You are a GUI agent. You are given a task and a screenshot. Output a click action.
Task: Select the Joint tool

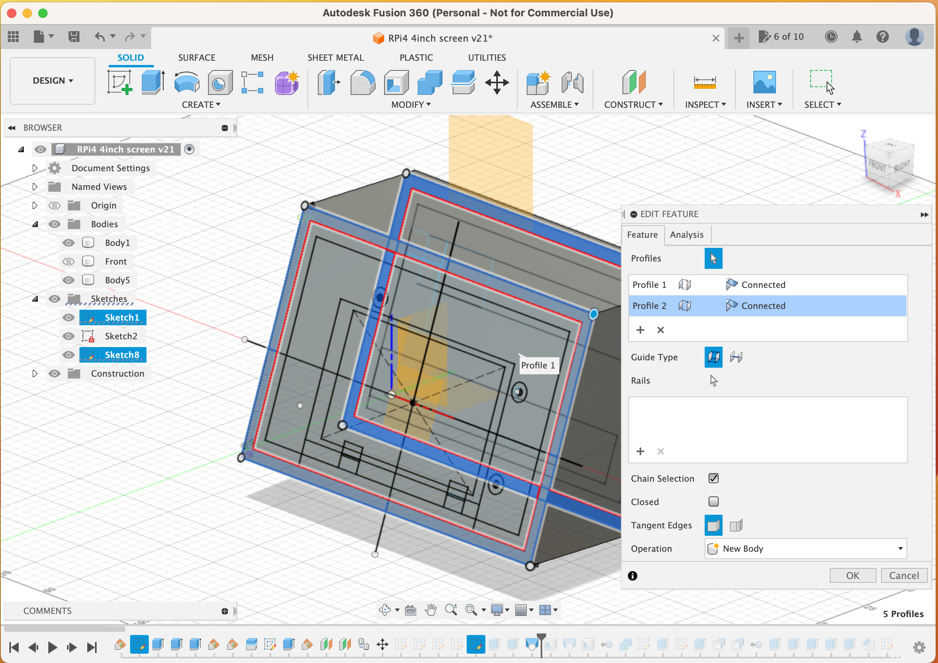pyautogui.click(x=572, y=82)
